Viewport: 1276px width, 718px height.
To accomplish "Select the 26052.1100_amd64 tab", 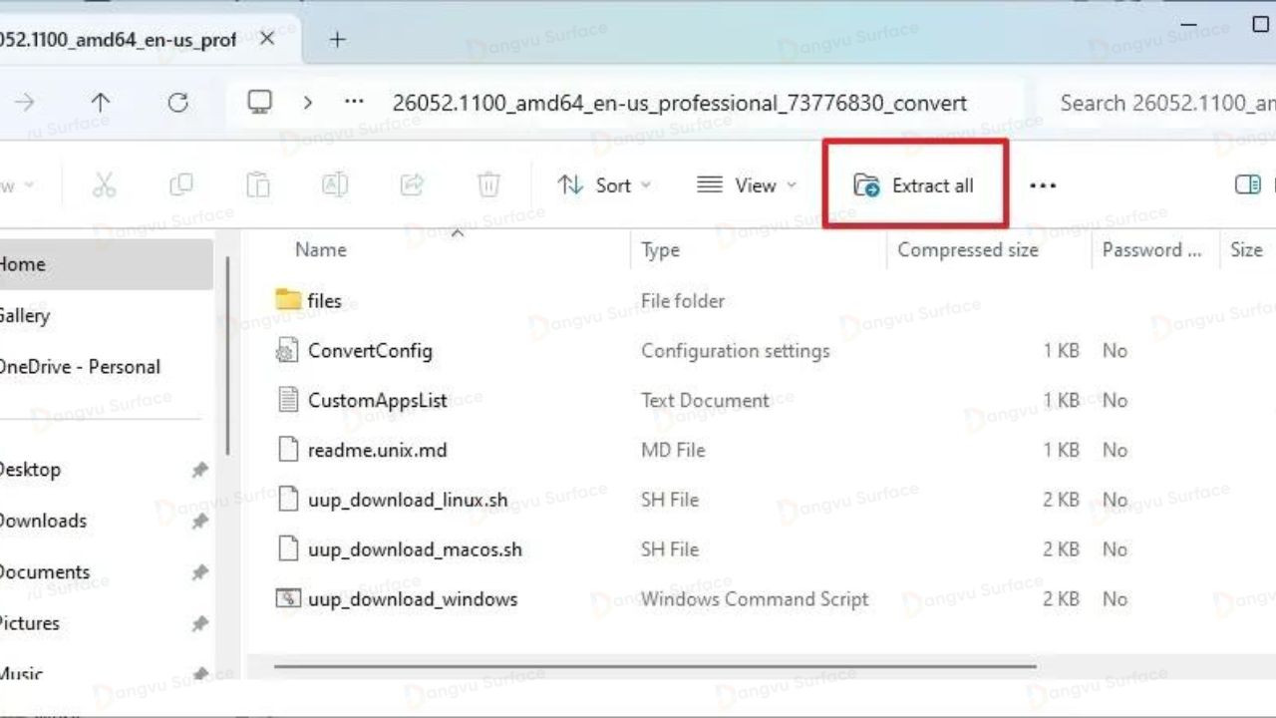I will (x=130, y=39).
